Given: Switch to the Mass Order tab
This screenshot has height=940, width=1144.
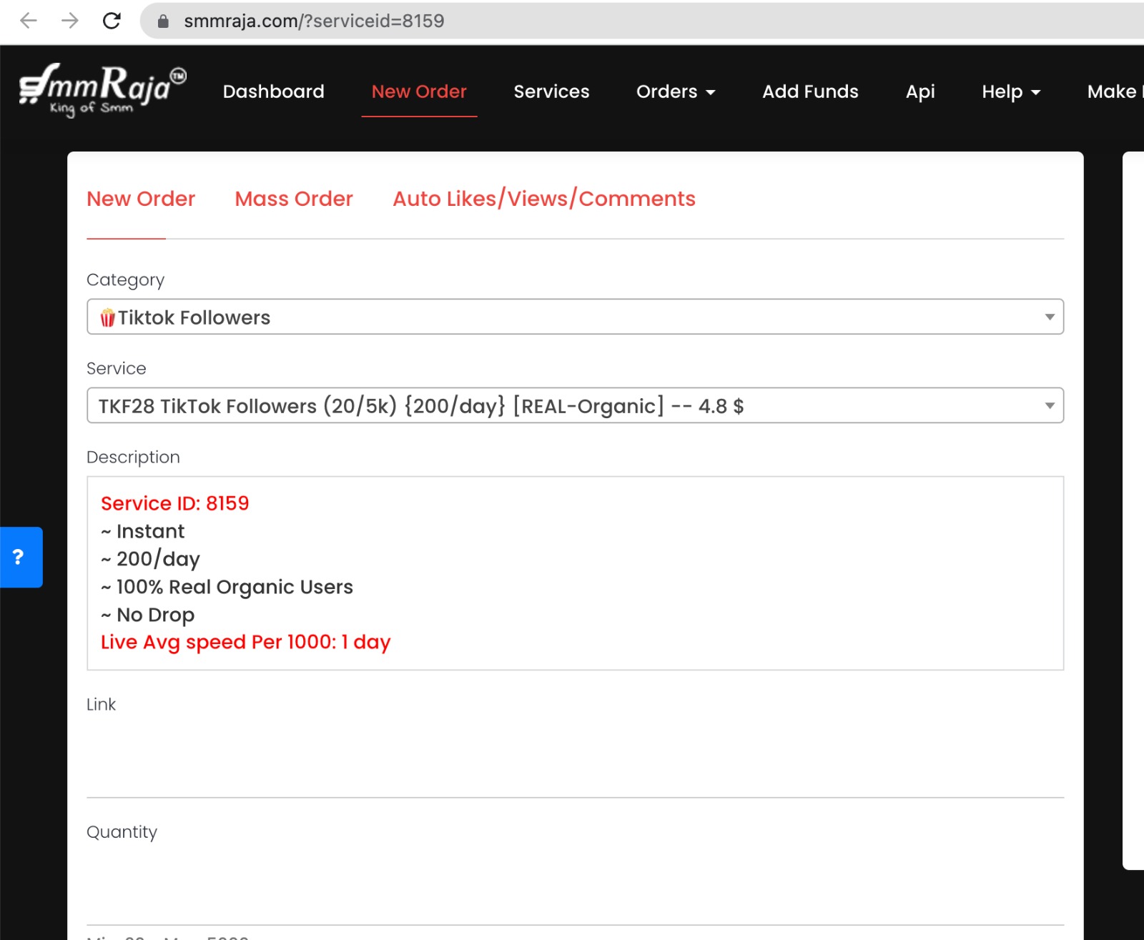Looking at the screenshot, I should pyautogui.click(x=294, y=199).
